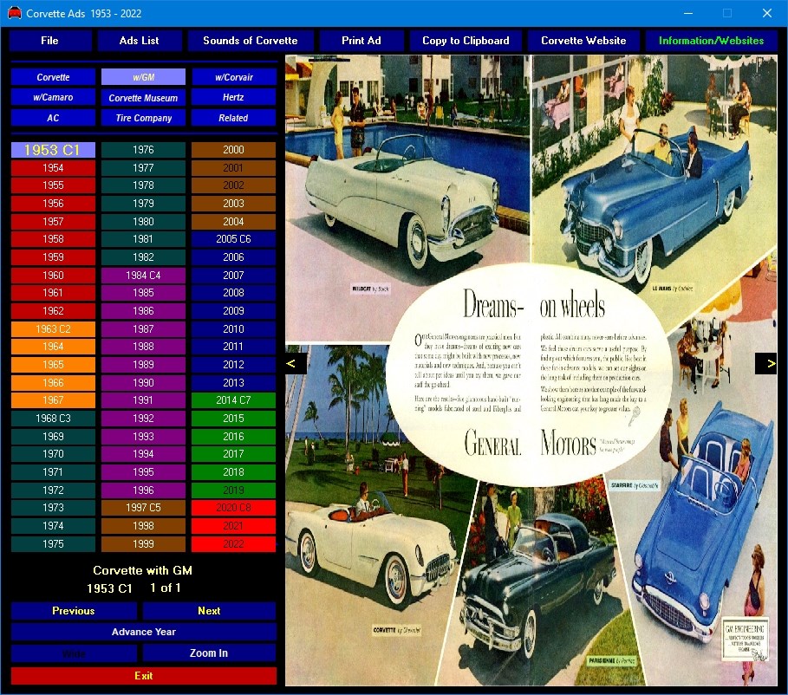Choose year 2000
788x695 pixels.
234,150
